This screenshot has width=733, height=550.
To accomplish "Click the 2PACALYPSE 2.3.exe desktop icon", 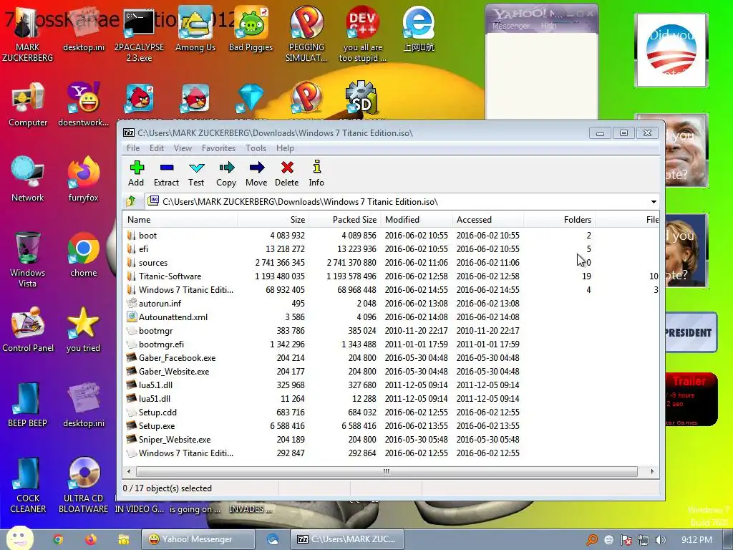I will click(139, 34).
